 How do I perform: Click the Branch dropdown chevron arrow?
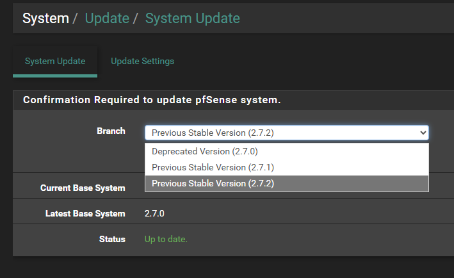[423, 133]
